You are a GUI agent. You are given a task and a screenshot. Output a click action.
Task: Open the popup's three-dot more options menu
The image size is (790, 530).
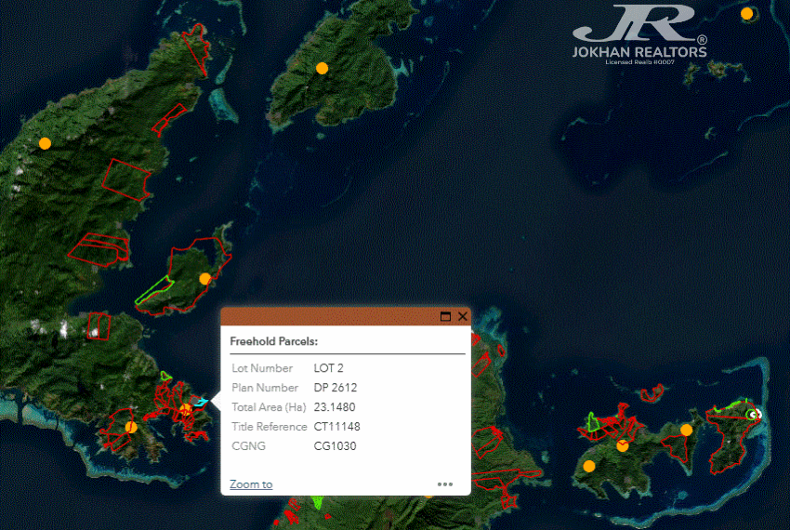click(x=445, y=484)
